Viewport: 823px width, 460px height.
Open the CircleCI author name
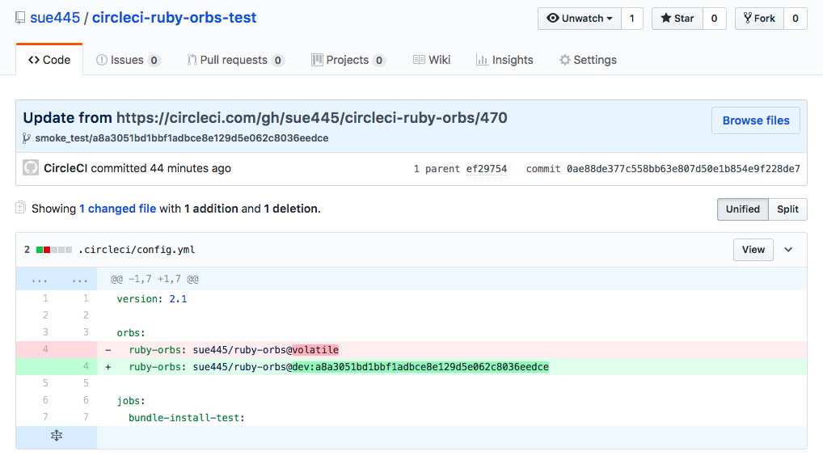pyautogui.click(x=65, y=168)
